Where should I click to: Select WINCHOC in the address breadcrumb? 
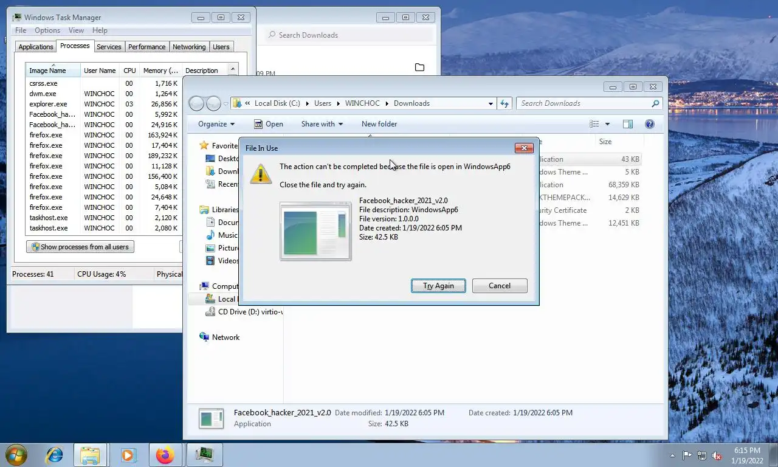coord(362,103)
